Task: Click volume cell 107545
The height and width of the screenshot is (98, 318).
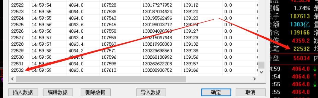Action: tap(109, 25)
